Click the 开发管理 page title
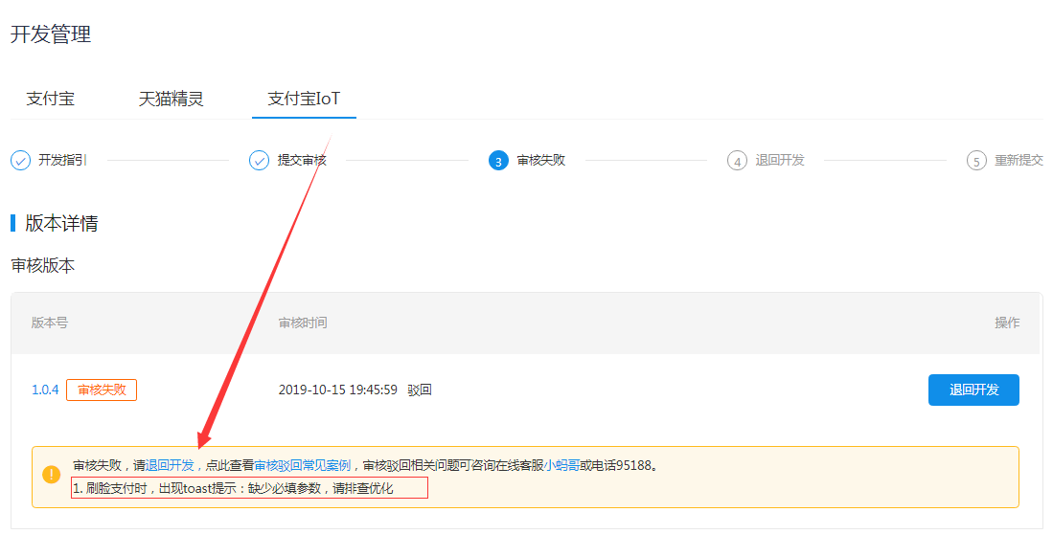This screenshot has width=1053, height=557. tap(51, 34)
